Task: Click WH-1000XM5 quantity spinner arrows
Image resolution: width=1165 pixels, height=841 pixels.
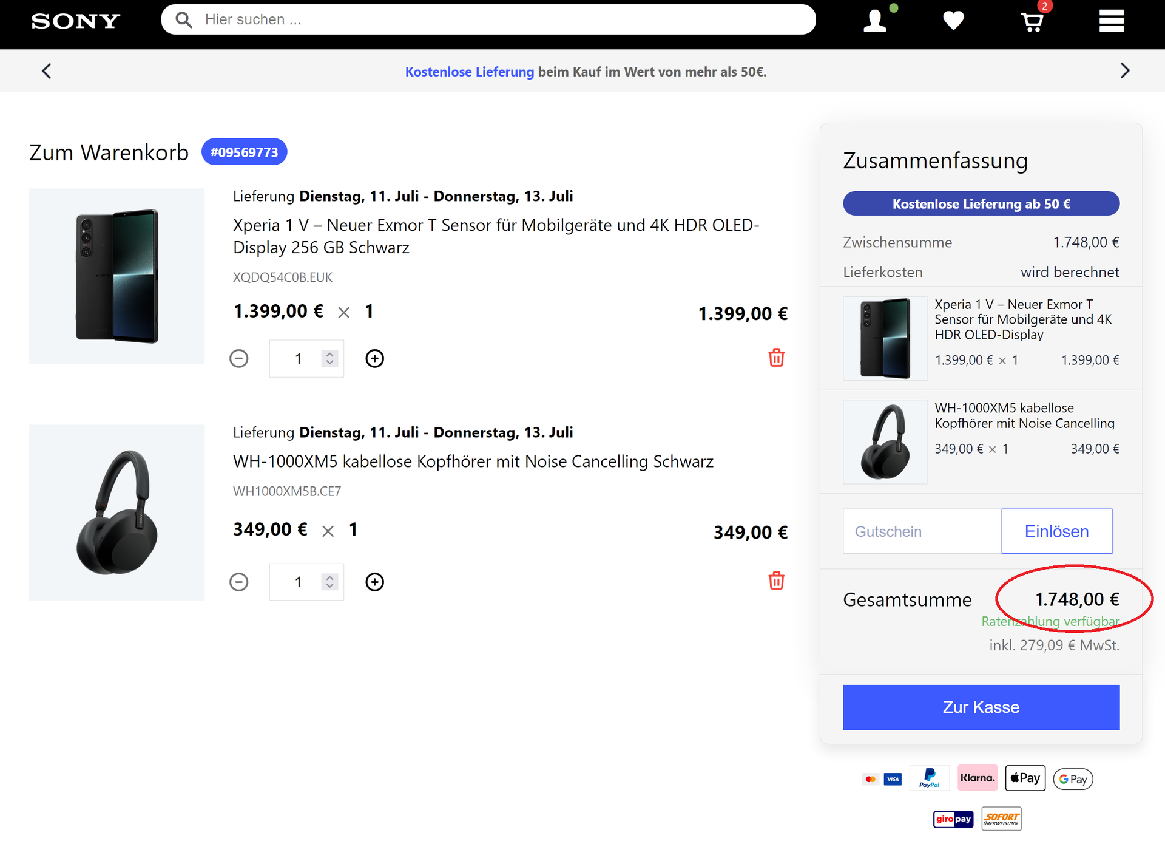Action: [x=329, y=582]
